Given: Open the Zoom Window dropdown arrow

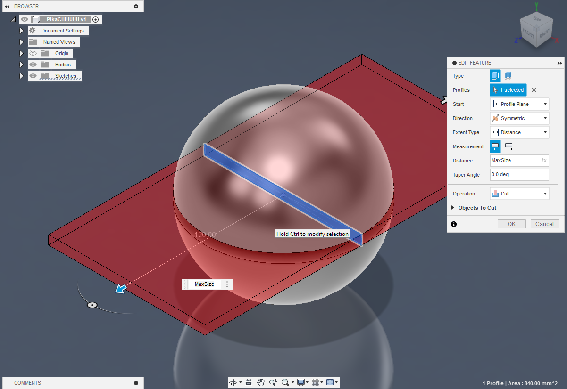Looking at the screenshot, I should click(x=293, y=383).
